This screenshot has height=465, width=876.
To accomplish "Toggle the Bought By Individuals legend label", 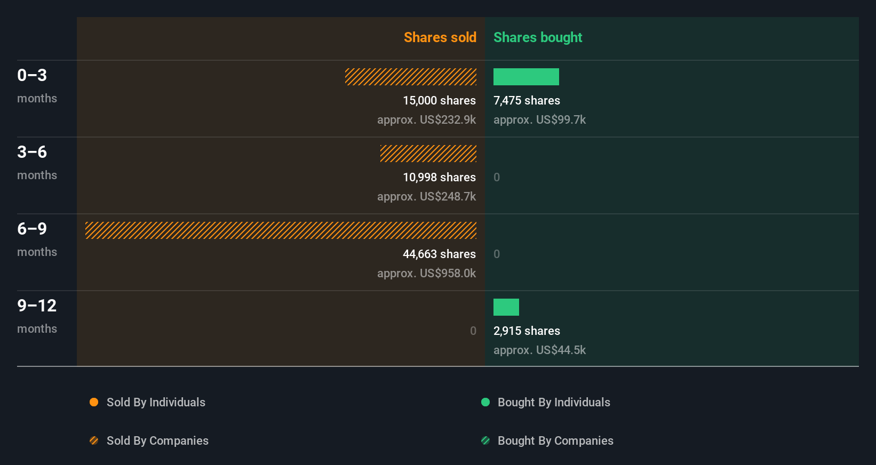I will point(554,403).
